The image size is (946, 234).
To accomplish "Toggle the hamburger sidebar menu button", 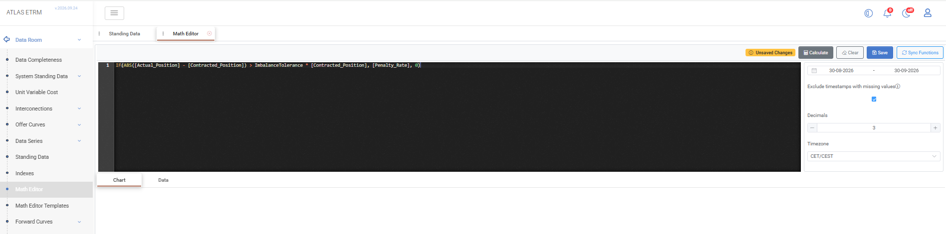I will coord(114,13).
